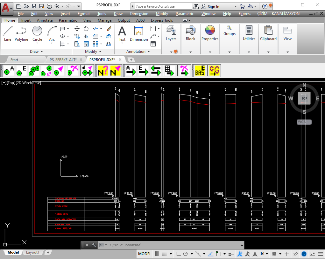
Task: Open a file with the folder icon
Action: pyautogui.click(x=26, y=6)
